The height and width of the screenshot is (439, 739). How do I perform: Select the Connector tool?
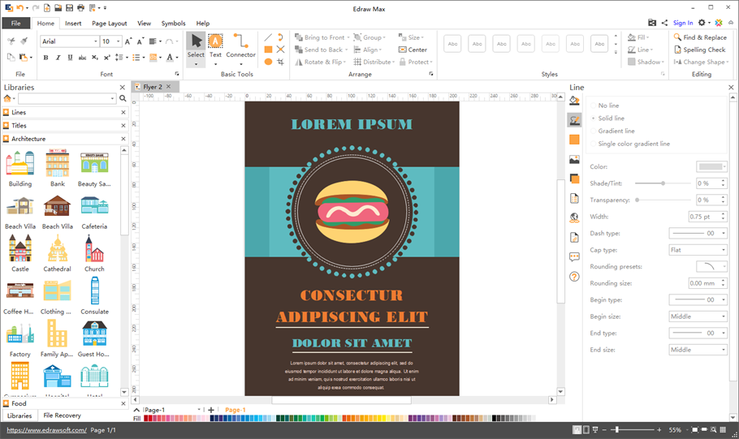pyautogui.click(x=240, y=45)
